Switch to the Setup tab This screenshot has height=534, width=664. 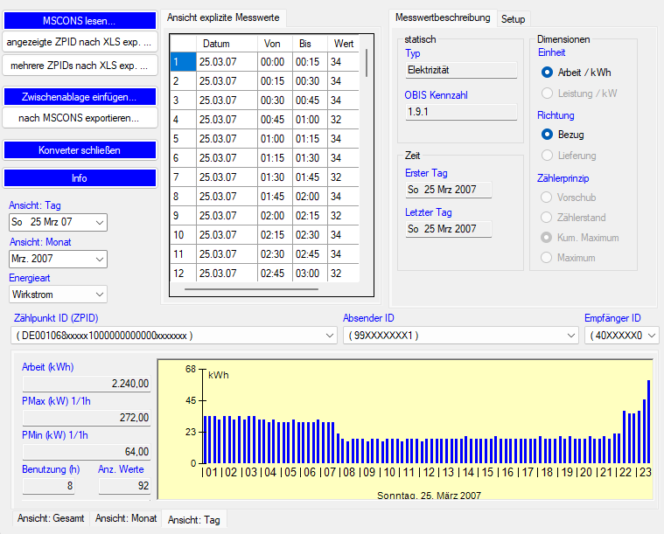(514, 18)
